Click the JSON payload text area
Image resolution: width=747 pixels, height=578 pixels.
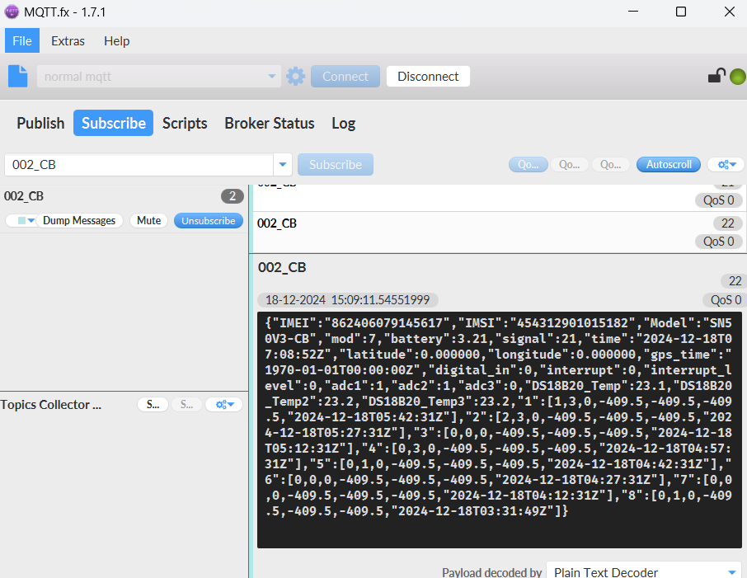pyautogui.click(x=500, y=430)
